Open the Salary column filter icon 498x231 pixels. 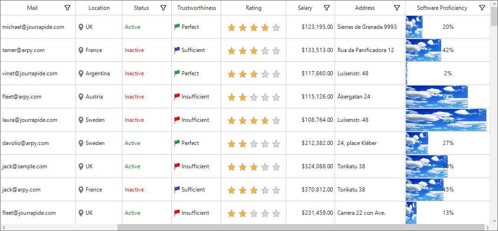[x=327, y=8]
